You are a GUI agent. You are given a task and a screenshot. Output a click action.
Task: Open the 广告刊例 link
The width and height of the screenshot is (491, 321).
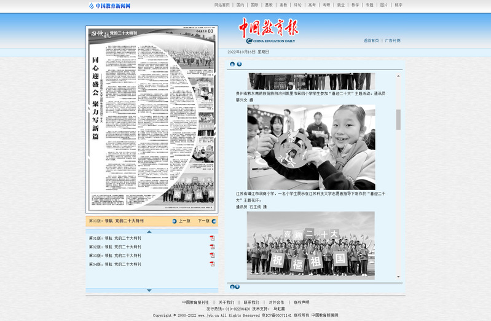coord(393,41)
